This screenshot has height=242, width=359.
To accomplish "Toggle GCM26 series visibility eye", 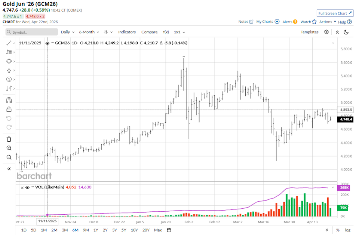I will (x=47, y=43).
